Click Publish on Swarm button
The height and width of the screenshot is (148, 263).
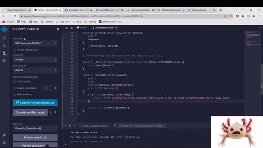35,145
